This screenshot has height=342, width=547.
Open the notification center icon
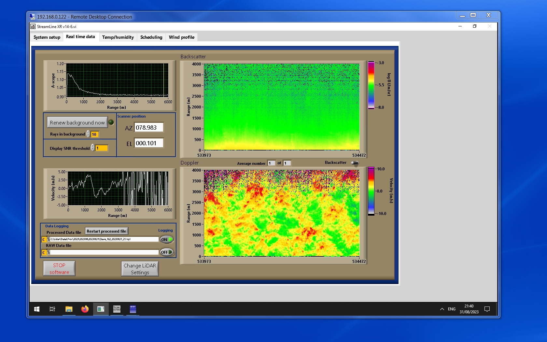click(x=487, y=309)
